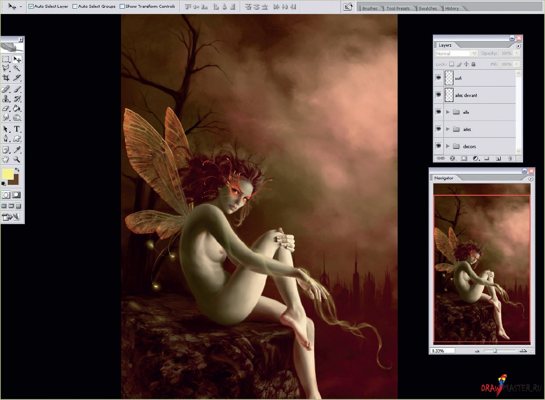Pick the Magic Wand tool

pyautogui.click(x=17, y=68)
